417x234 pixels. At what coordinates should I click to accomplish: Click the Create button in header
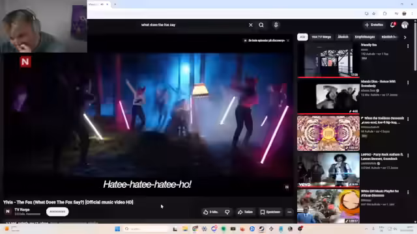[x=374, y=25]
